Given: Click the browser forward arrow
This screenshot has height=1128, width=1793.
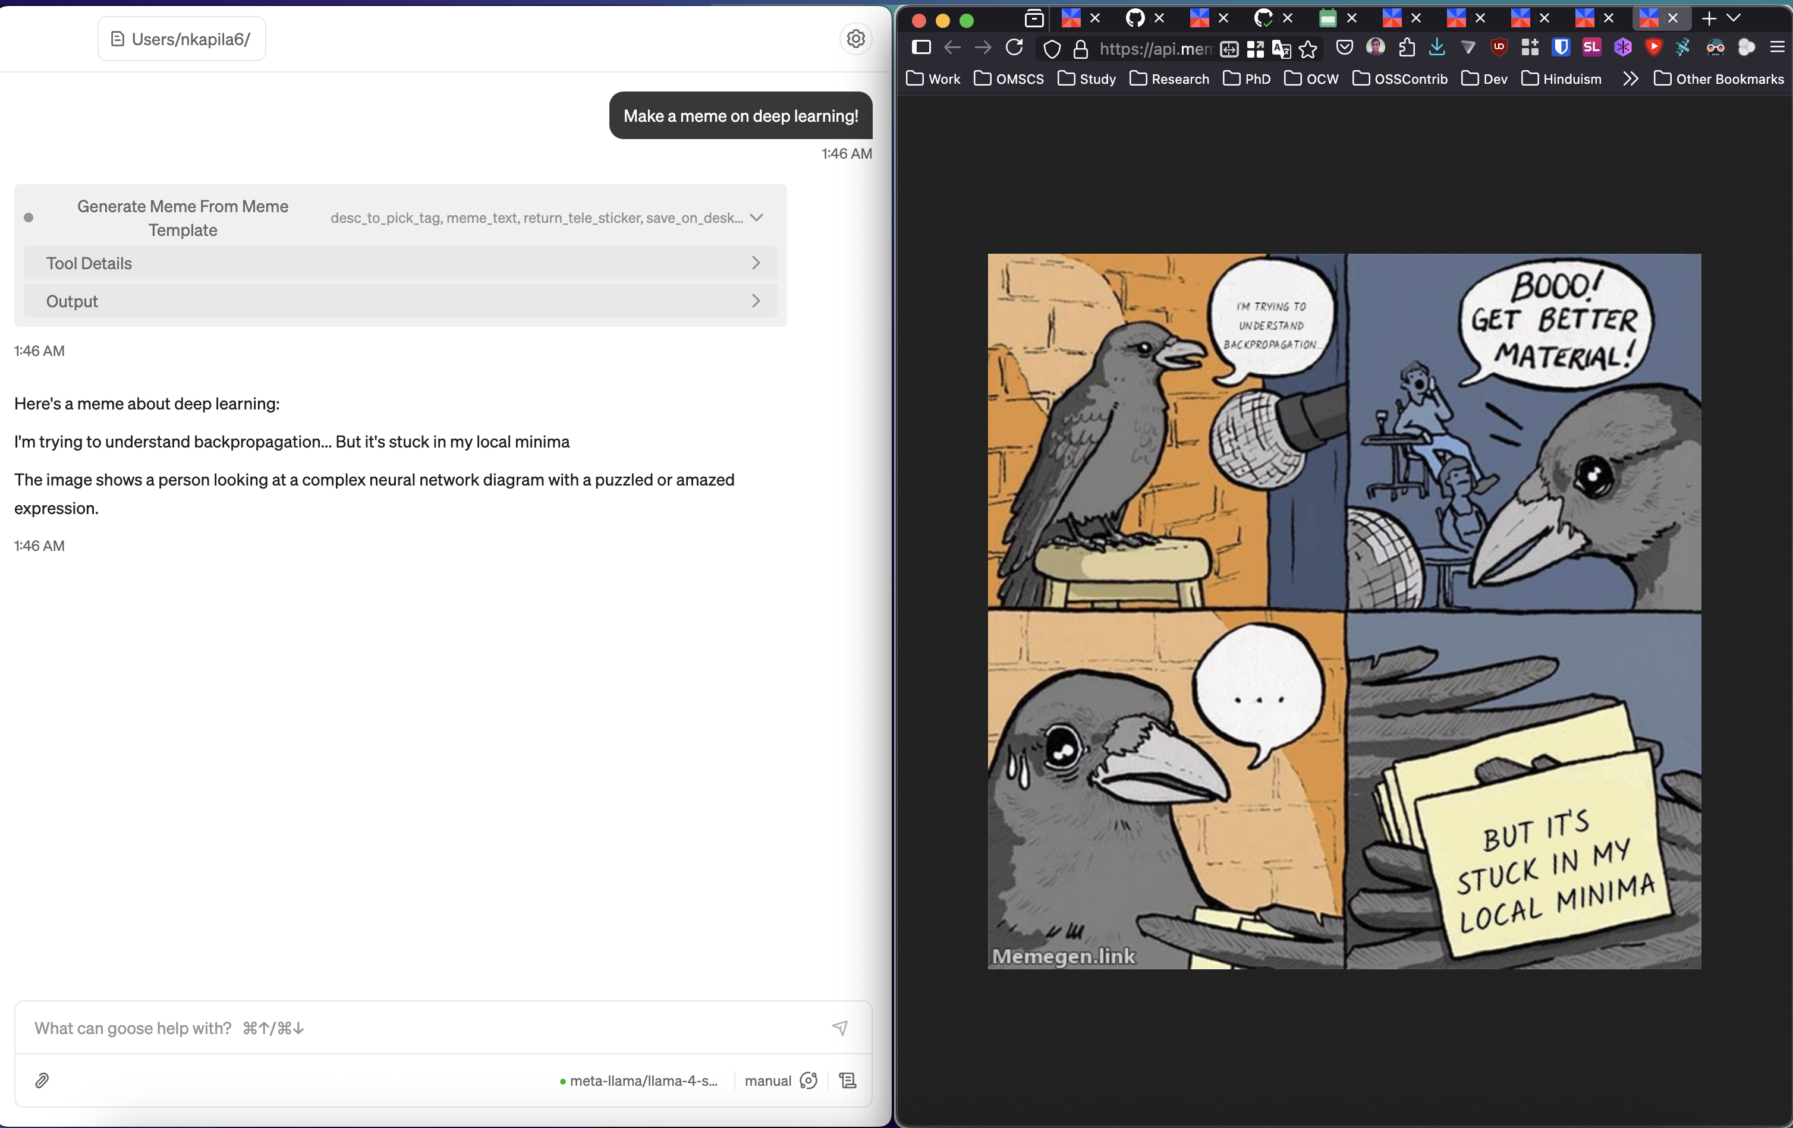Looking at the screenshot, I should click(x=983, y=48).
